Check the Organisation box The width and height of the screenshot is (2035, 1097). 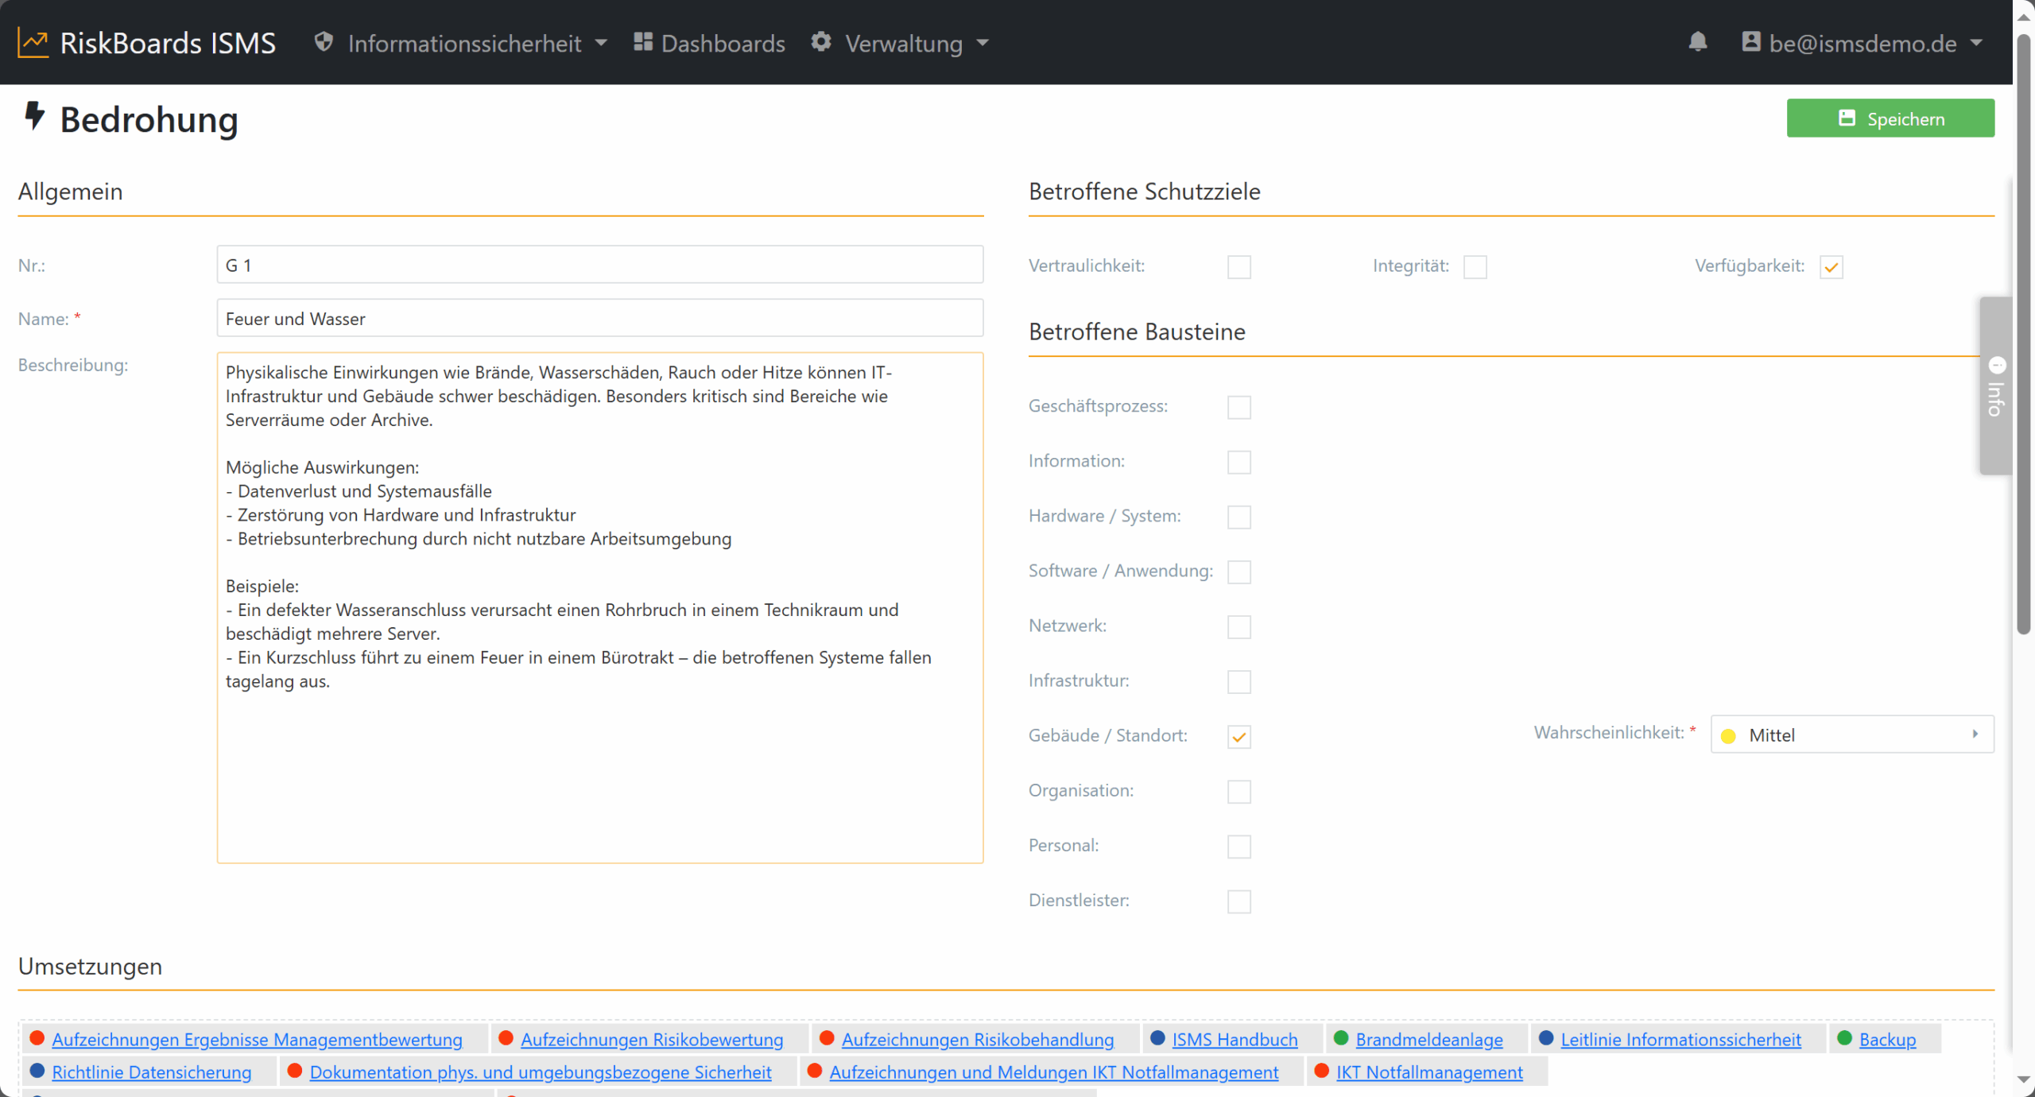click(x=1238, y=792)
